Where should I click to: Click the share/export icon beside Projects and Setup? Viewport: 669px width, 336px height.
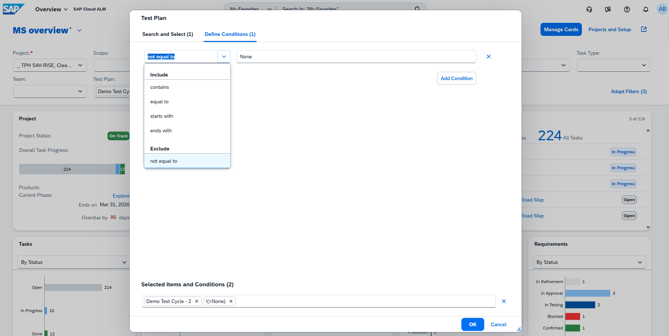tap(644, 29)
